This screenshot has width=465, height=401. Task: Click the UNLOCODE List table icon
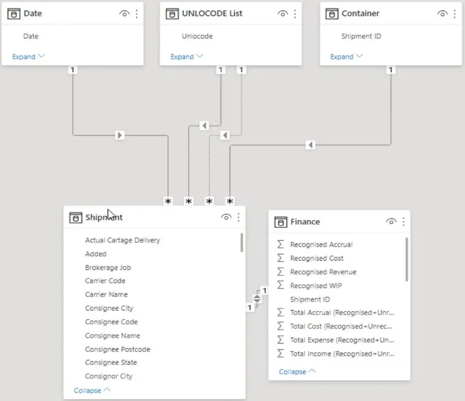point(172,13)
